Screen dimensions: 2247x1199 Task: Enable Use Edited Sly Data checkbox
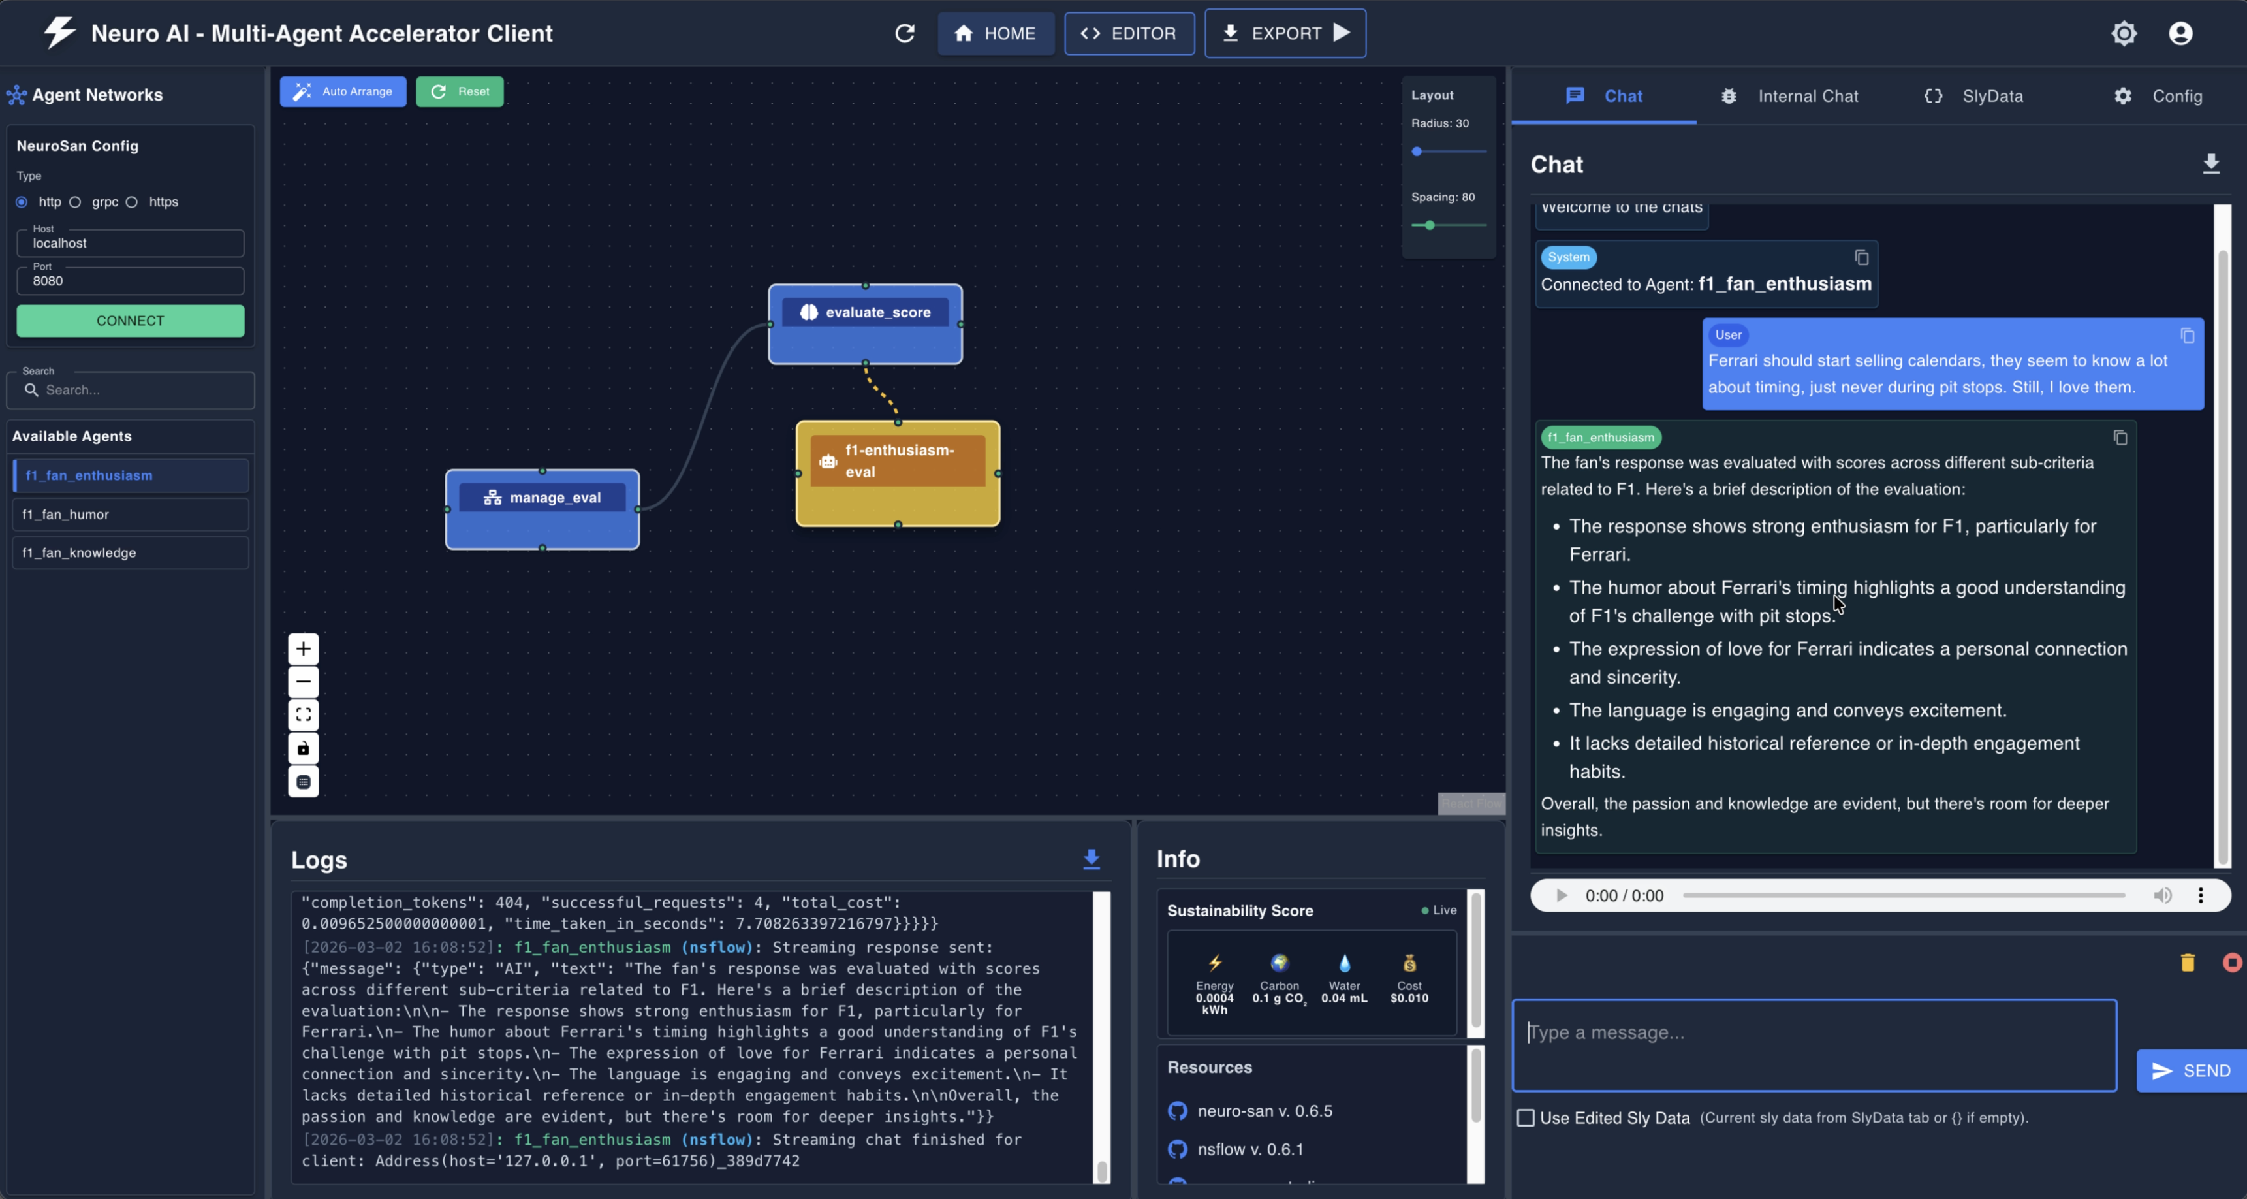[x=1526, y=1118]
